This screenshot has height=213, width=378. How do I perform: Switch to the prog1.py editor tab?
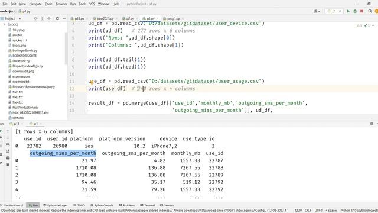click(173, 18)
